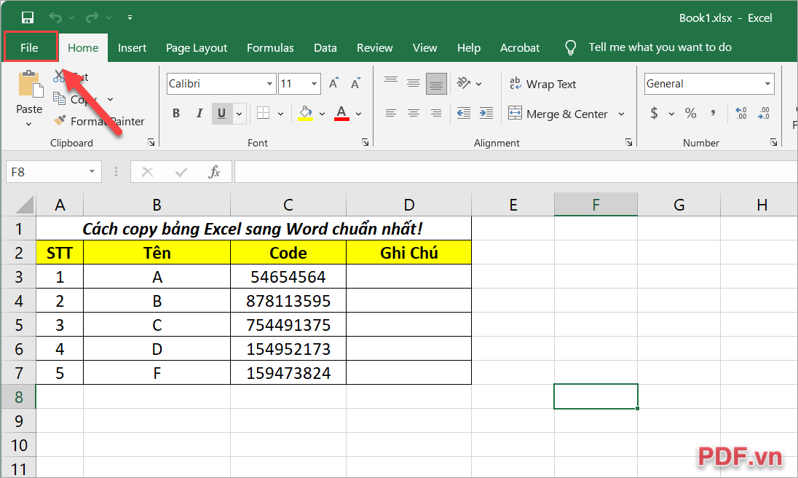Toggle Underline formatting
The width and height of the screenshot is (798, 478).
(x=222, y=113)
